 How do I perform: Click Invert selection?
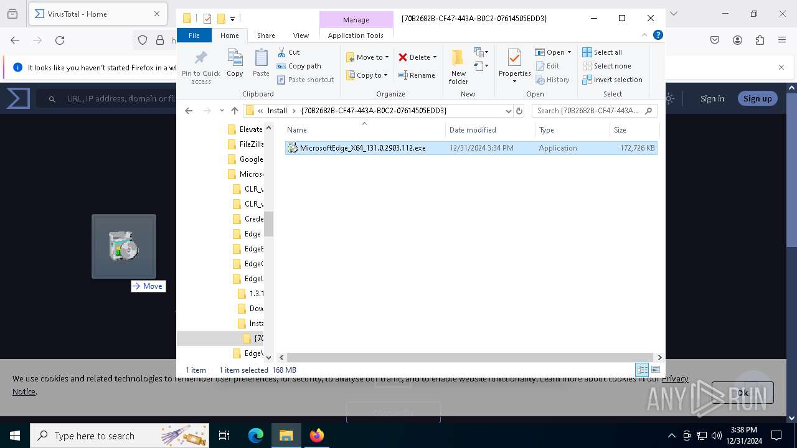tap(612, 80)
